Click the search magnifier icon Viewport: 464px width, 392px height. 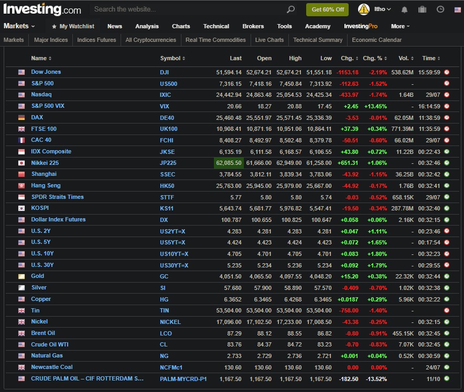click(290, 9)
